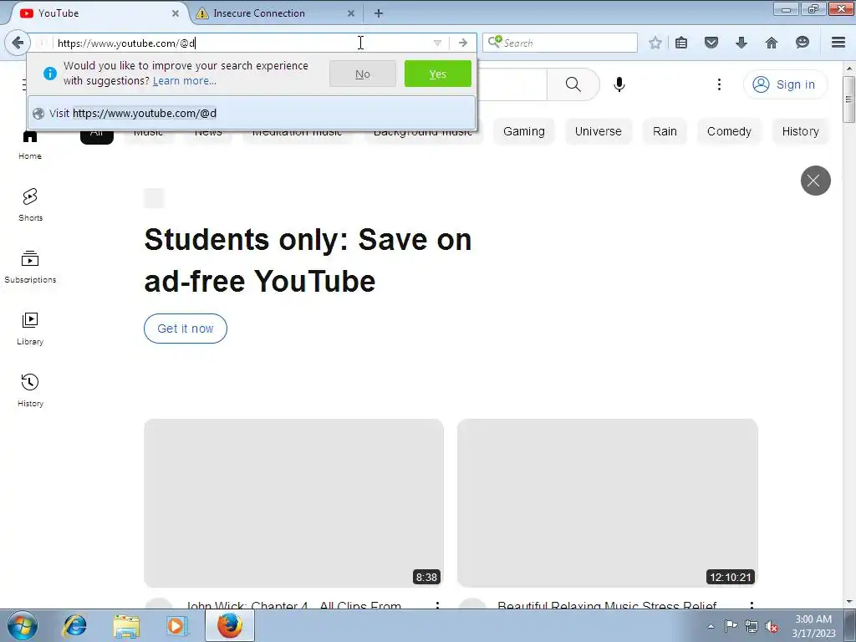Image resolution: width=856 pixels, height=642 pixels.
Task: Open Windows Explorer from taskbar
Action: click(126, 625)
